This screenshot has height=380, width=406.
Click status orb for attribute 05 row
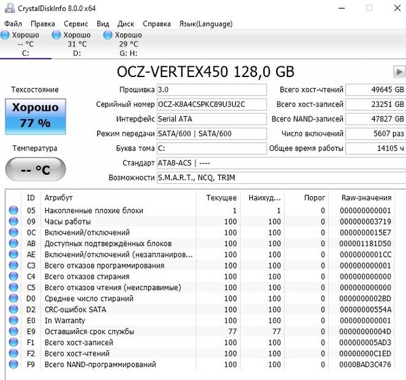(13, 211)
